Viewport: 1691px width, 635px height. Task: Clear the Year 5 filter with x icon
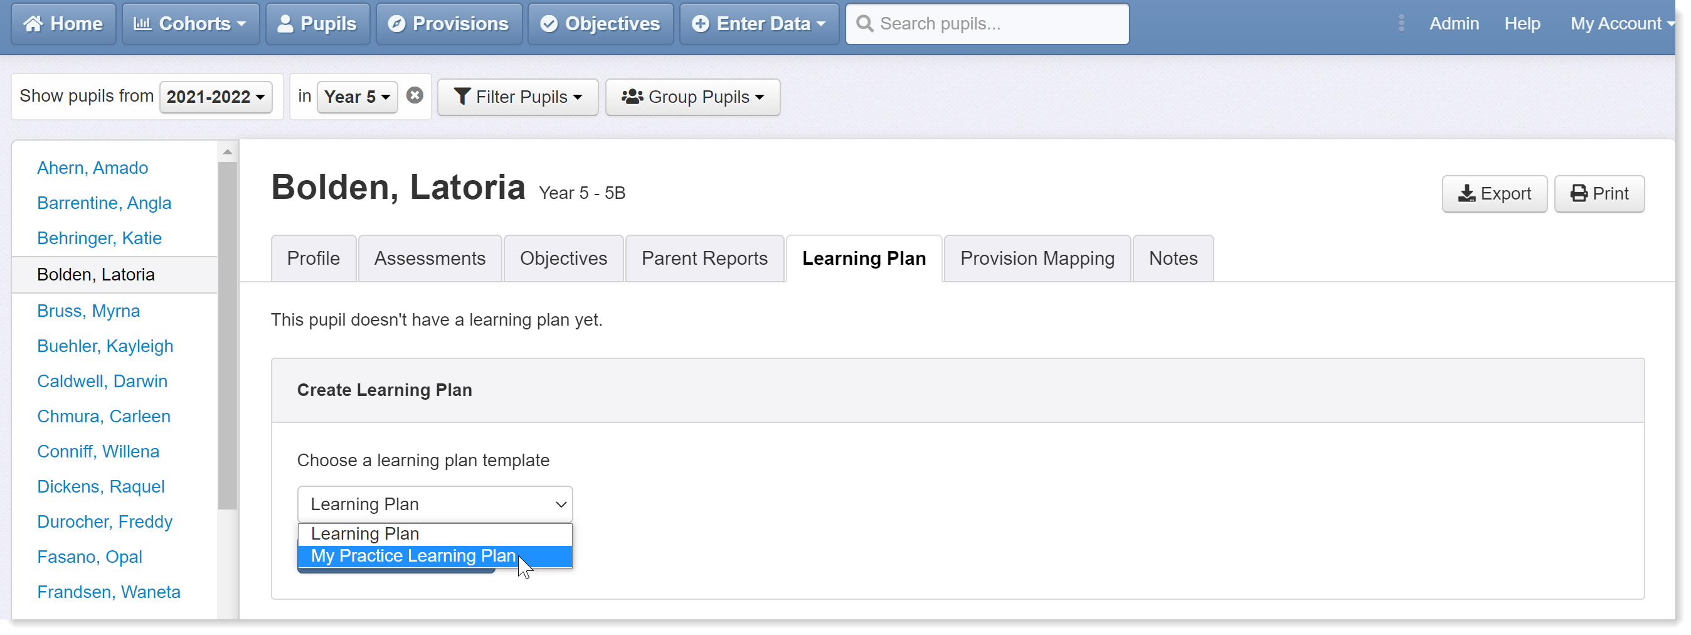[414, 96]
